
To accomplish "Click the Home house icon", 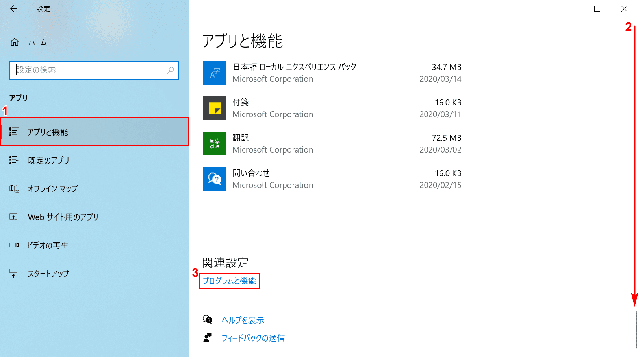I will tap(15, 42).
